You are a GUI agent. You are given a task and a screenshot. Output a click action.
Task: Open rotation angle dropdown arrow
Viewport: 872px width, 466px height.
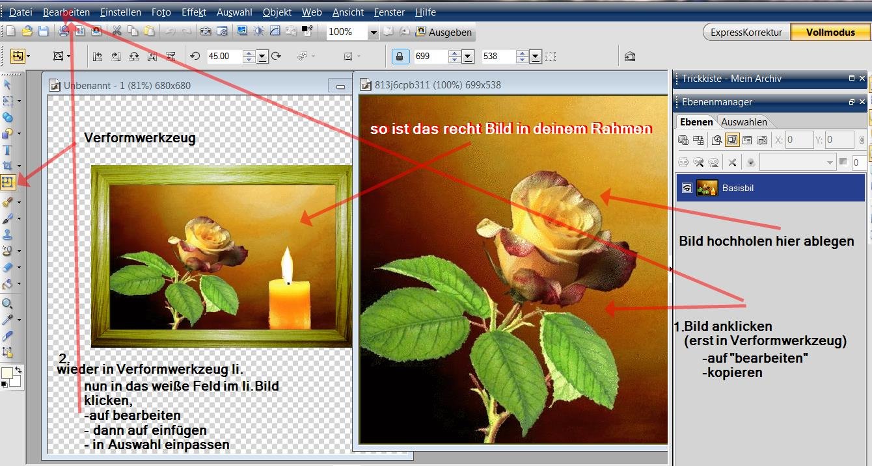[262, 57]
